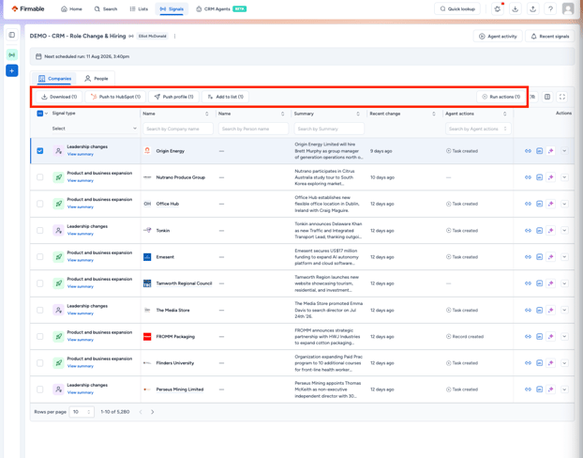The width and height of the screenshot is (583, 458).
Task: Click the blue plus sidebar button
Action: pyautogui.click(x=12, y=70)
